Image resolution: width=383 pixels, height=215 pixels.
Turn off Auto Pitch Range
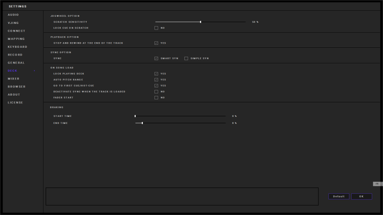click(x=156, y=80)
